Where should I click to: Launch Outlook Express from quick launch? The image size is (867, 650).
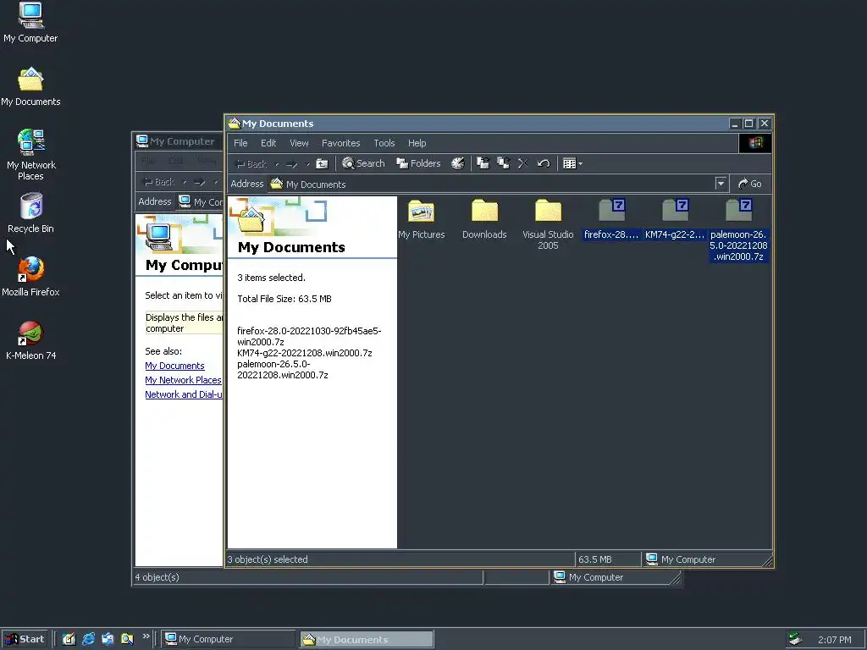tap(108, 639)
